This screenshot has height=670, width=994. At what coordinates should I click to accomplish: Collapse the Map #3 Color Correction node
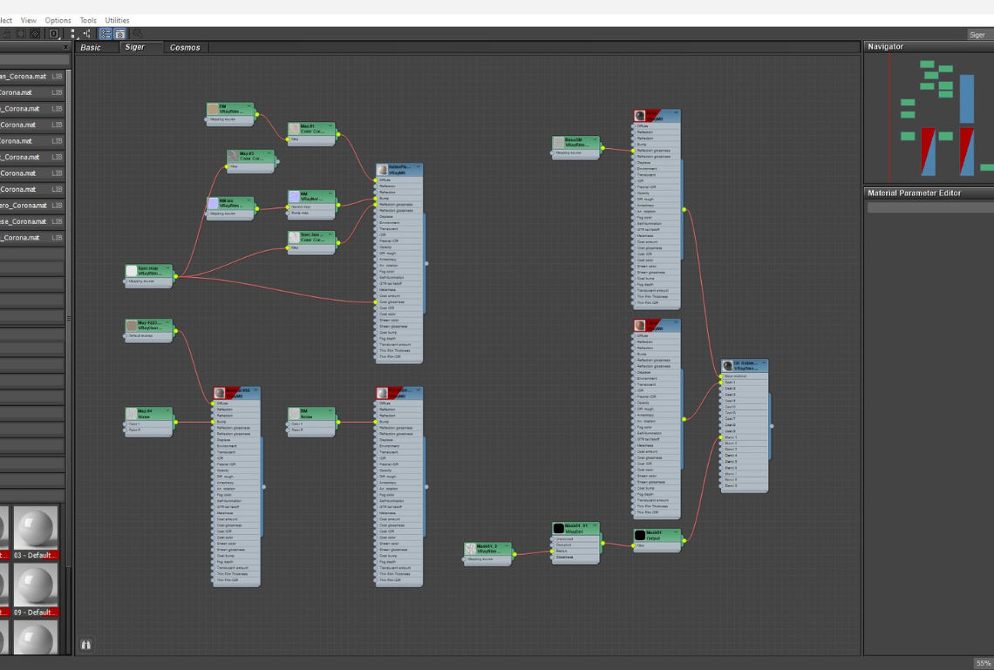click(269, 152)
